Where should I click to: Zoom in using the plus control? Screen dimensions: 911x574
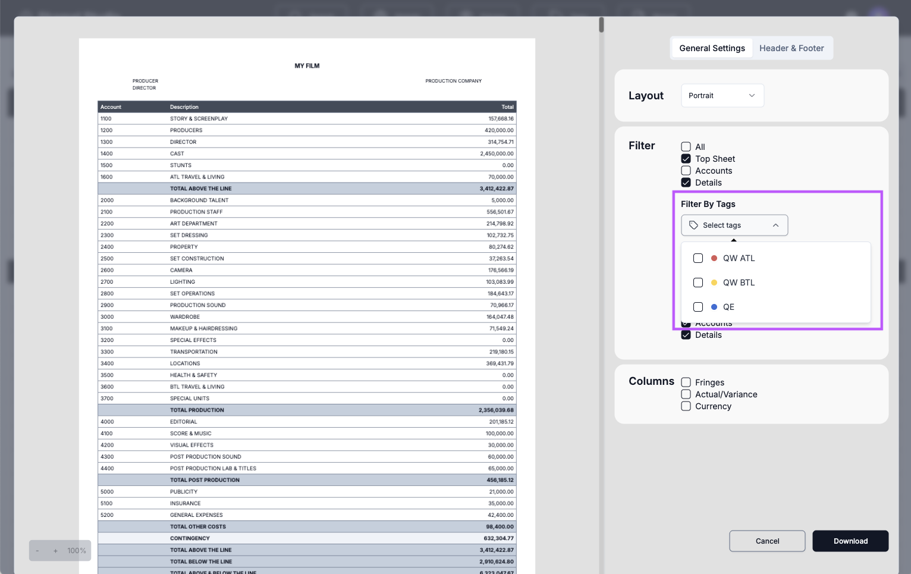(55, 550)
